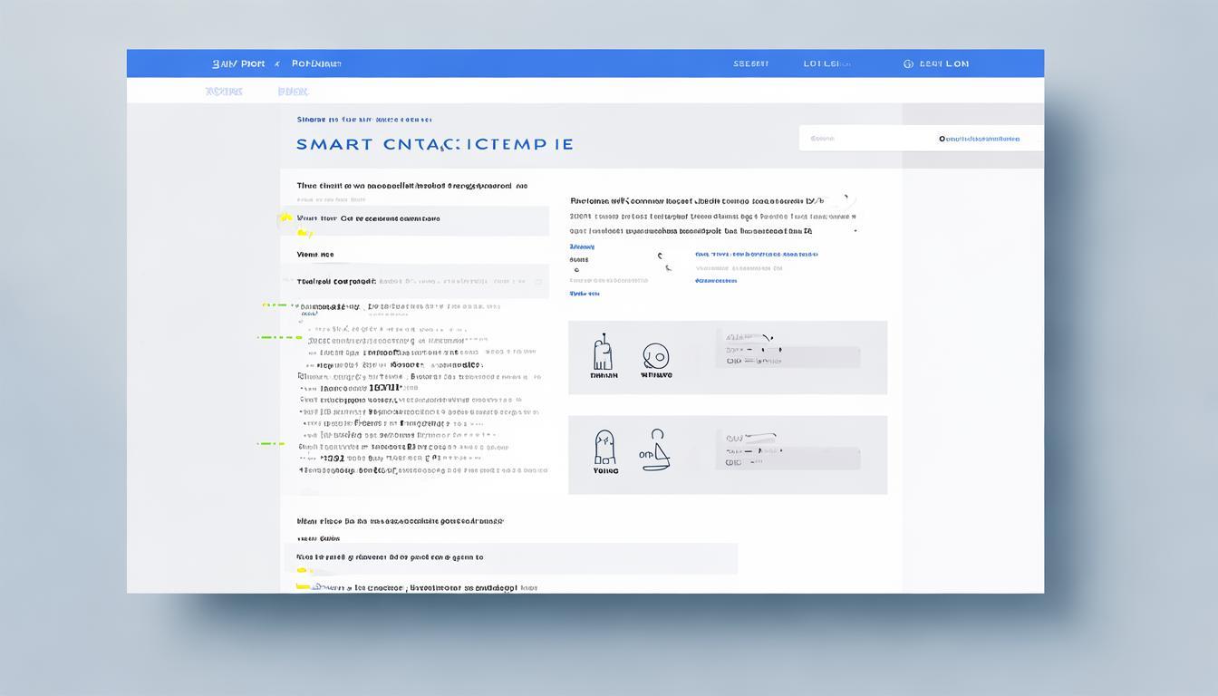Select the ghost-shaped icon in lower card
This screenshot has height=696, width=1218.
(x=604, y=448)
